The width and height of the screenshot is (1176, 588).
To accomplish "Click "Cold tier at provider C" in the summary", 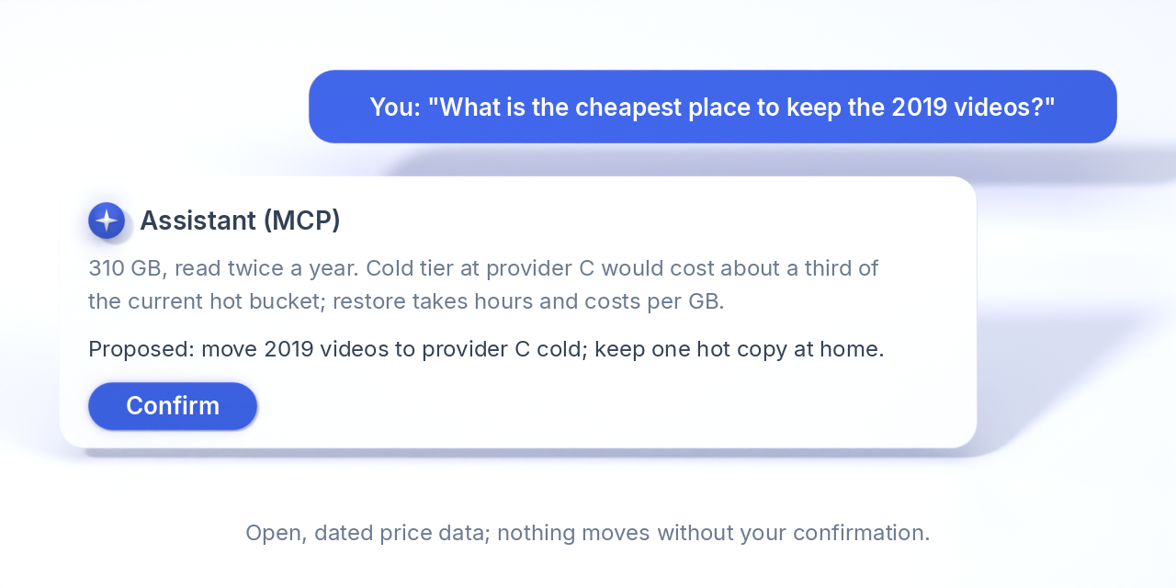I will pos(481,268).
